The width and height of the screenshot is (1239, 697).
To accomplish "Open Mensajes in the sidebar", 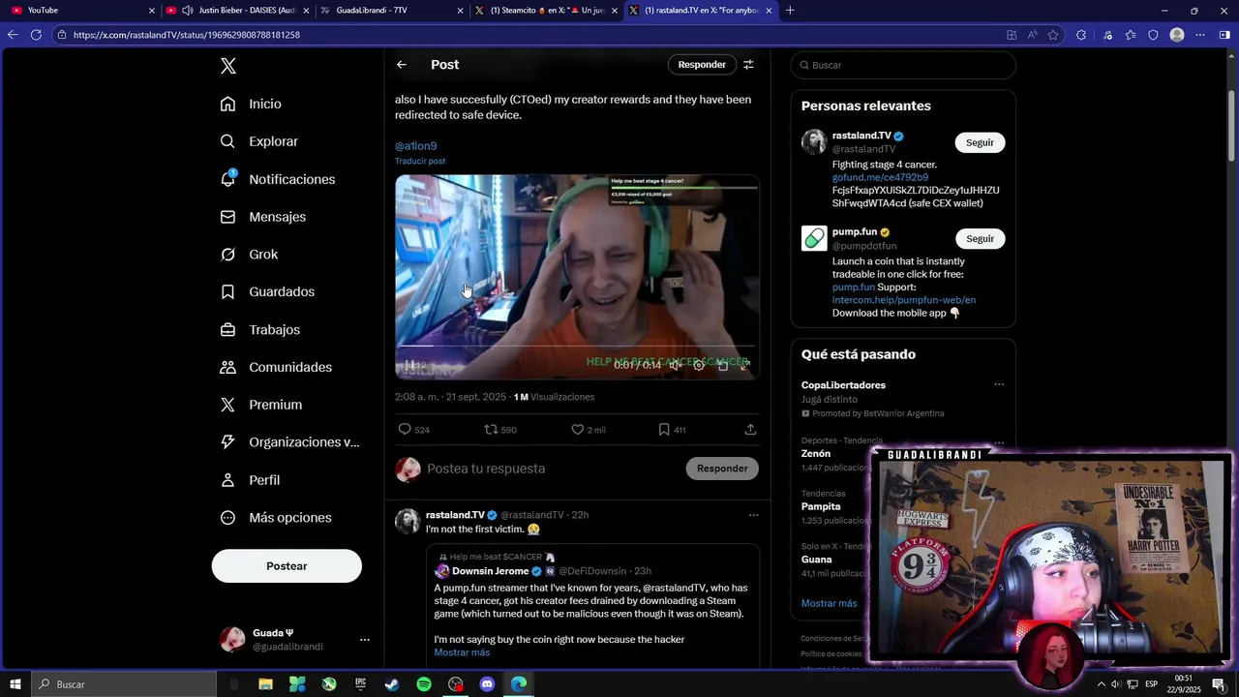I will (x=263, y=217).
